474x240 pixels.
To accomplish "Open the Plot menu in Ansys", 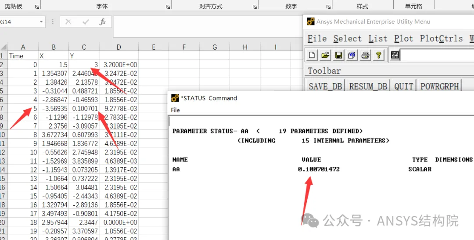I will tap(404, 38).
